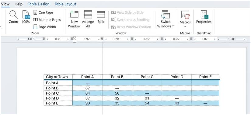Open Switch Windows dropdown
251x115 pixels.
[x=166, y=19]
